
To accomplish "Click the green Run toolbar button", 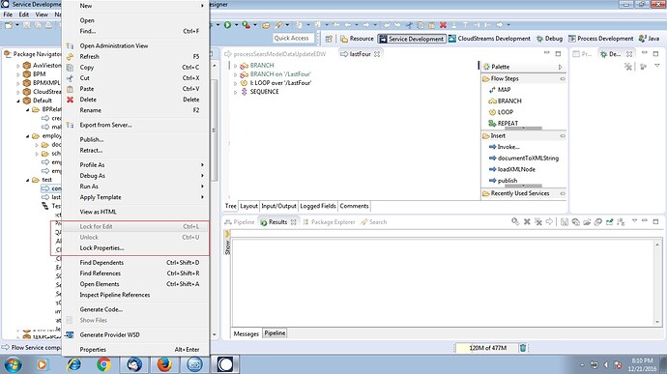I will pyautogui.click(x=227, y=25).
